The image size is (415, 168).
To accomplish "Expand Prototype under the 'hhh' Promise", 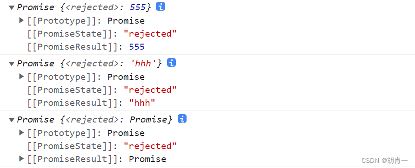I will (x=22, y=76).
